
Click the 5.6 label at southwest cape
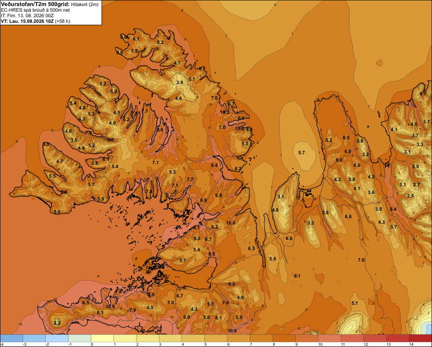pyautogui.click(x=57, y=212)
